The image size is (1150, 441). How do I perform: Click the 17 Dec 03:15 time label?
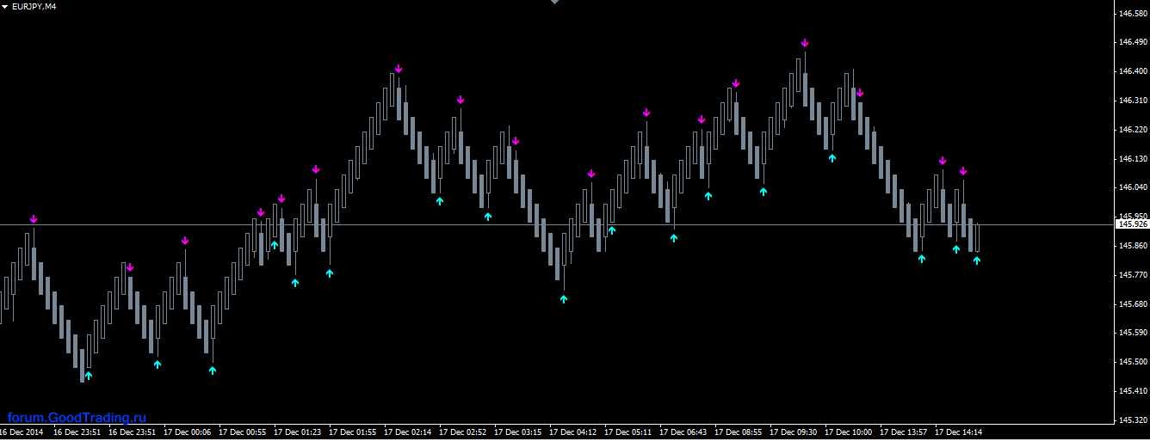click(x=517, y=432)
